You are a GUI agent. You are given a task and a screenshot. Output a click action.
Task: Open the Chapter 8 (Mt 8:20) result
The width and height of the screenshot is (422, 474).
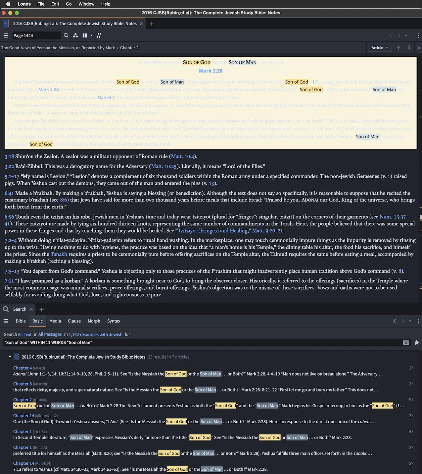coord(23,384)
